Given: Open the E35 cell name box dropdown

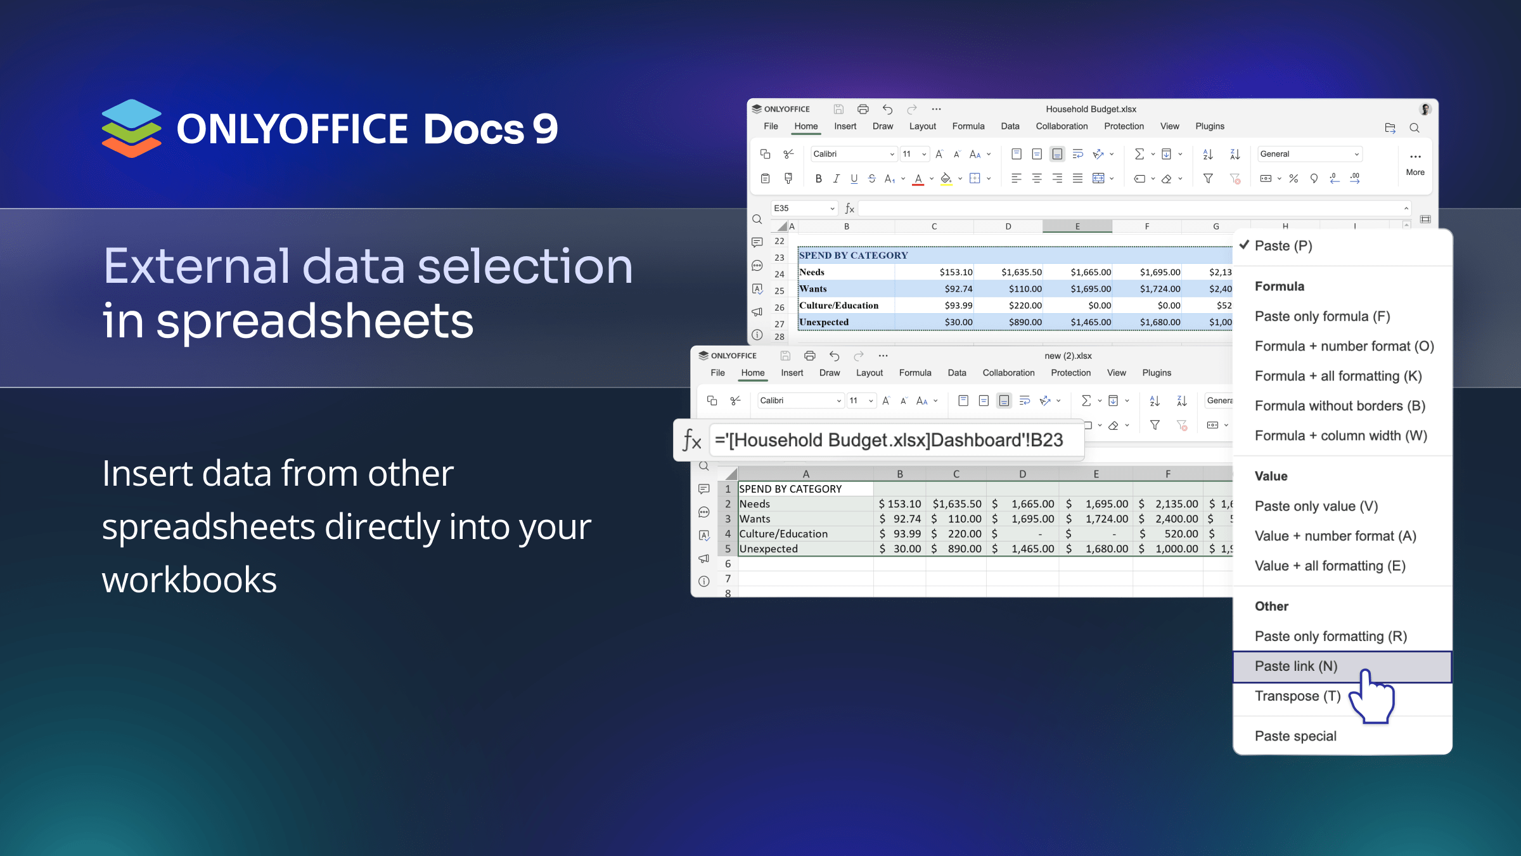Looking at the screenshot, I should [x=831, y=209].
